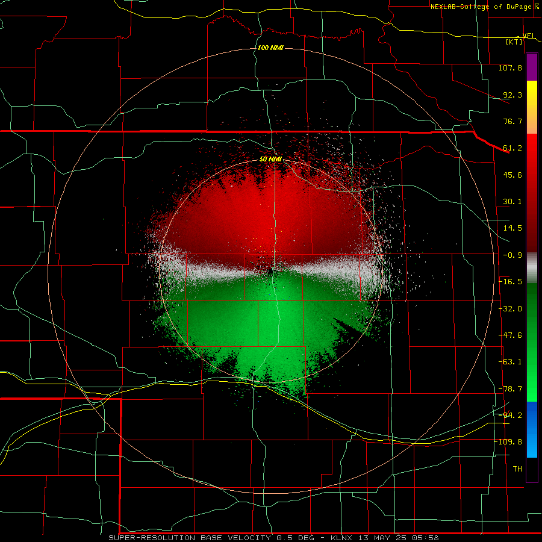This screenshot has width=542, height=542.
Task: Click the KLNX 13 MAY 25 05:58 timestamp
Action: [385, 538]
